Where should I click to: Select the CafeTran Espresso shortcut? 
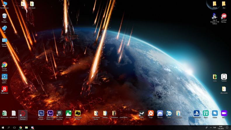click(23, 115)
